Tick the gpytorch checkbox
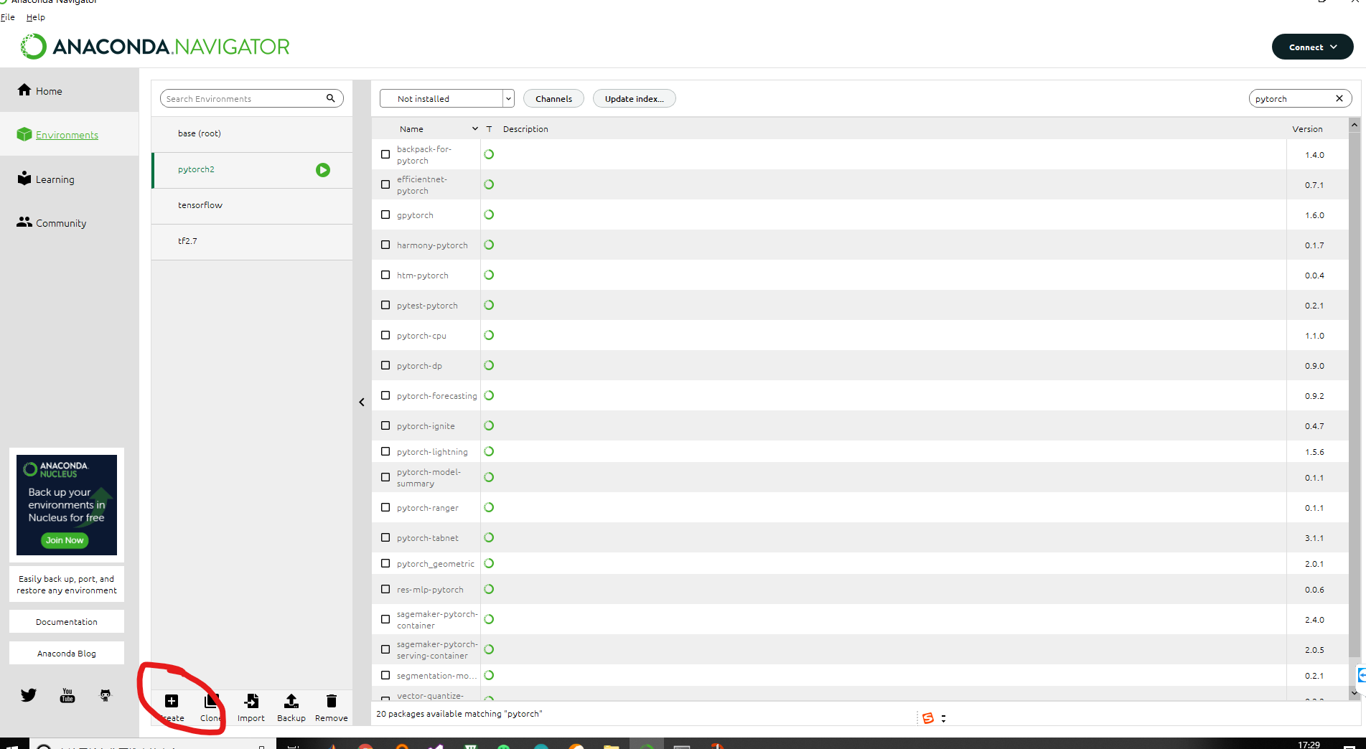The width and height of the screenshot is (1366, 749). 385,215
